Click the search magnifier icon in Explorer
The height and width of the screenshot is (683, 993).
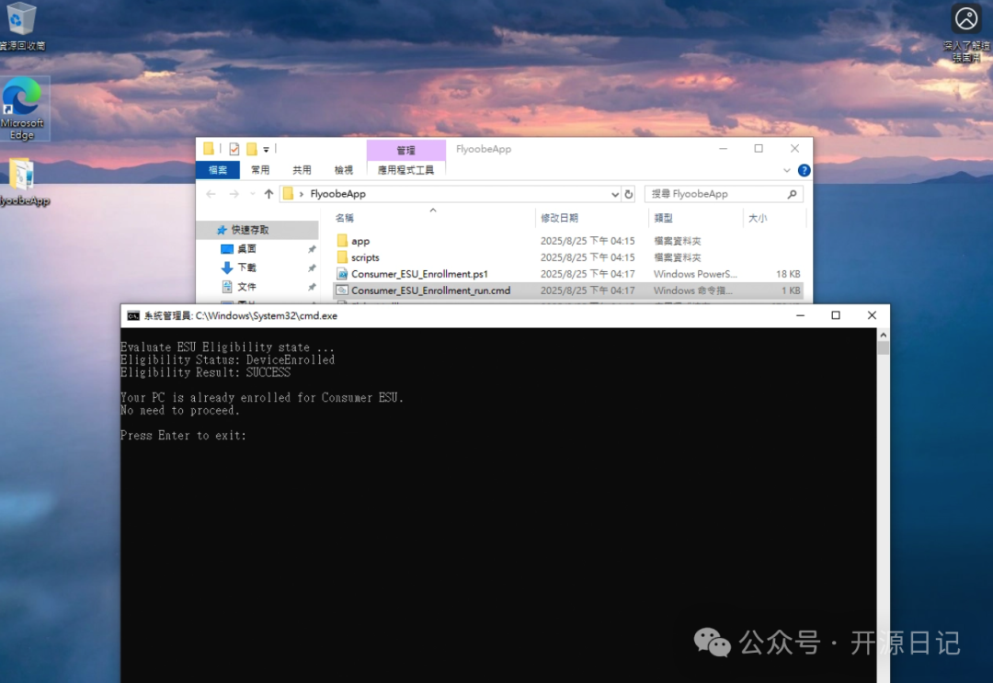point(792,194)
